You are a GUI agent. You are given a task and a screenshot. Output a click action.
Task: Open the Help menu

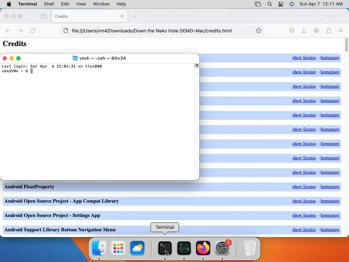click(121, 4)
